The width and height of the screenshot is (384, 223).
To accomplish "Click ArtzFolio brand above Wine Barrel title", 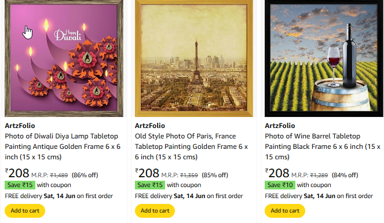I will click(280, 126).
